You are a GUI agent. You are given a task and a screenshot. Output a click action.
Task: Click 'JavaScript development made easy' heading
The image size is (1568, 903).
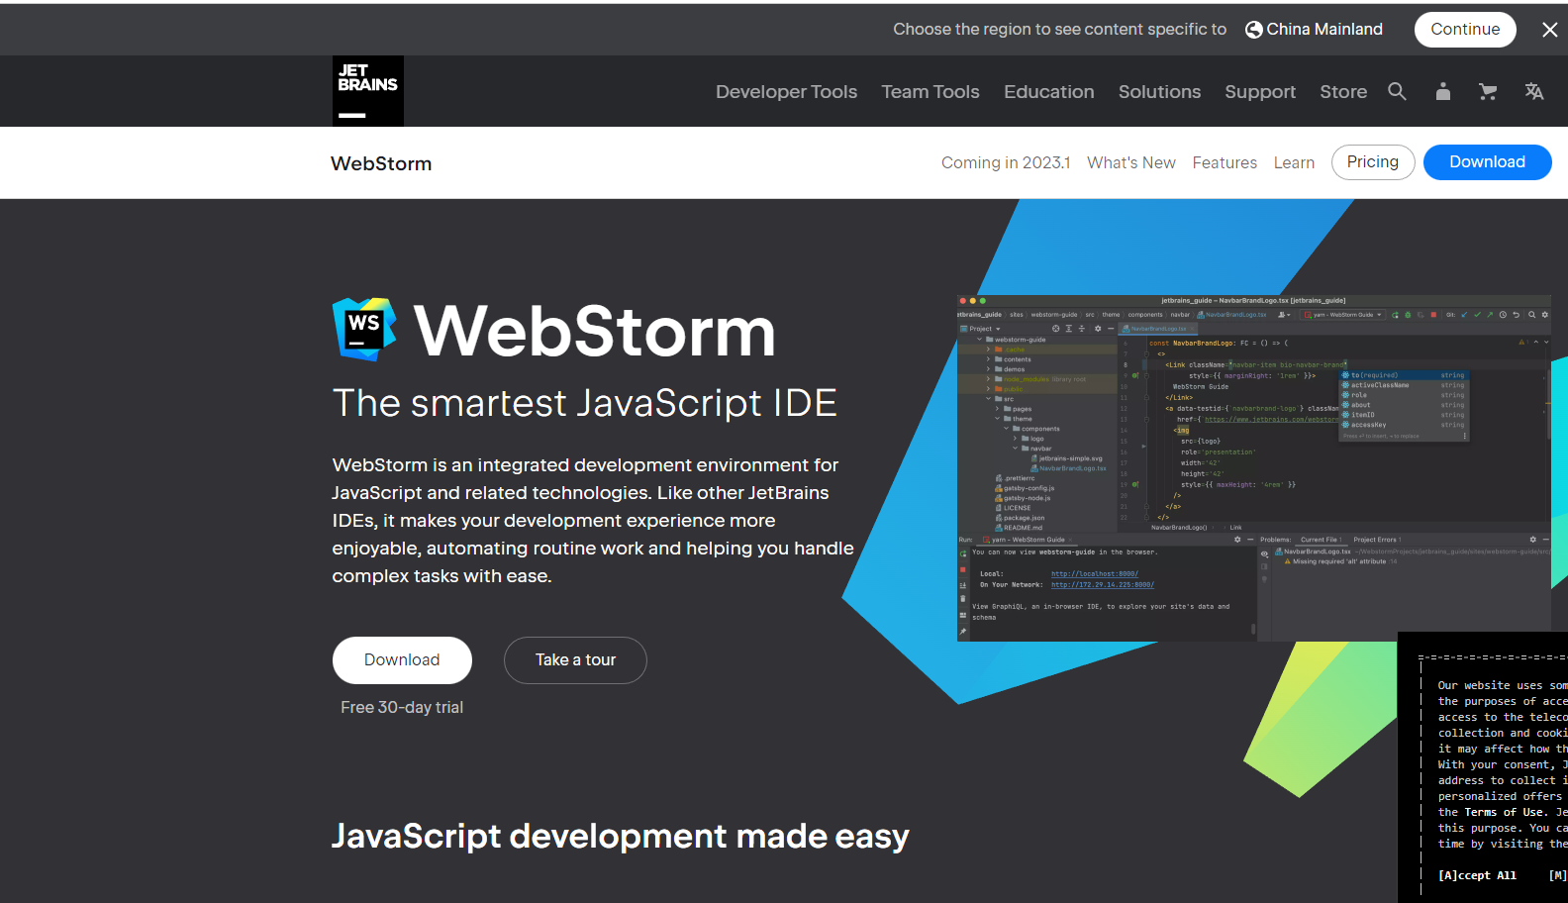[621, 837]
